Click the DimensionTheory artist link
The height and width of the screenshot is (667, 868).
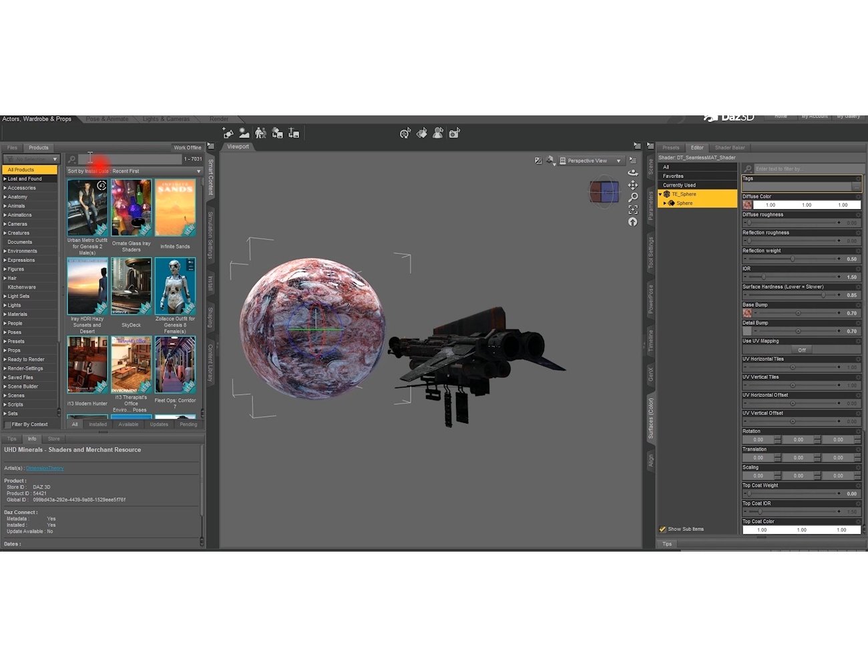tap(45, 468)
